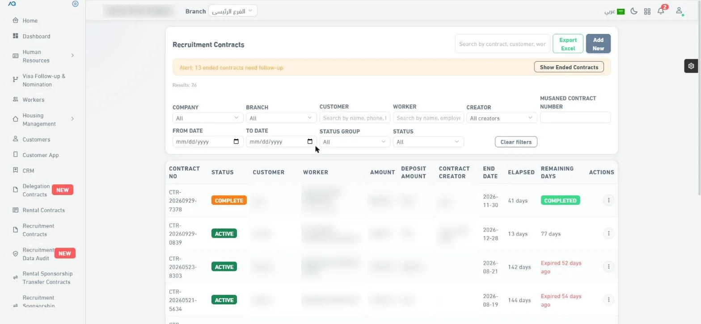Click the Musaned Contract Number field
The width and height of the screenshot is (701, 324).
[575, 117]
